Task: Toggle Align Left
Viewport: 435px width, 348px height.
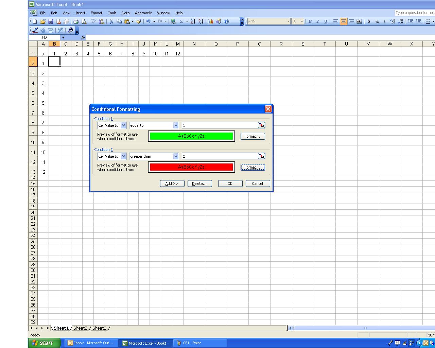Action: pyautogui.click(x=335, y=21)
